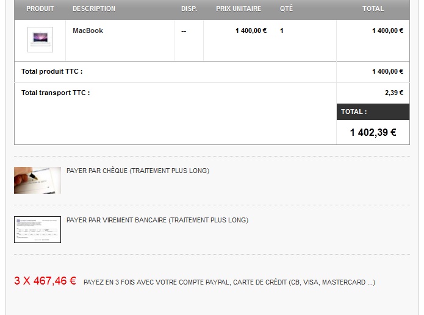Click the bank transfer document image
This screenshot has height=315, width=424.
(x=38, y=230)
